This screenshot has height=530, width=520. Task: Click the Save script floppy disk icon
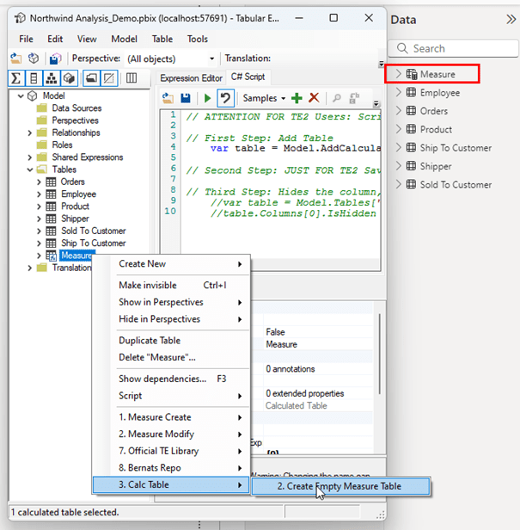click(x=185, y=98)
